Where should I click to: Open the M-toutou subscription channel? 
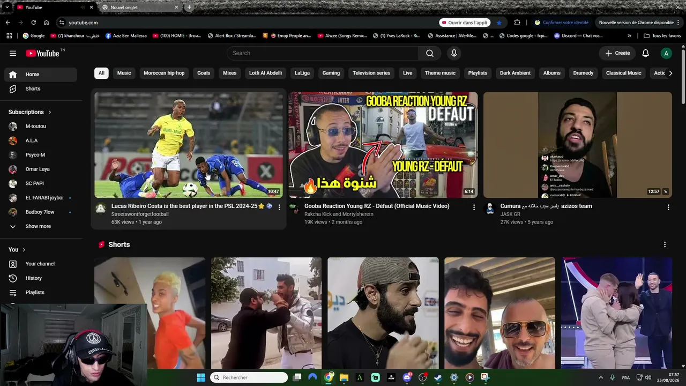(41, 127)
